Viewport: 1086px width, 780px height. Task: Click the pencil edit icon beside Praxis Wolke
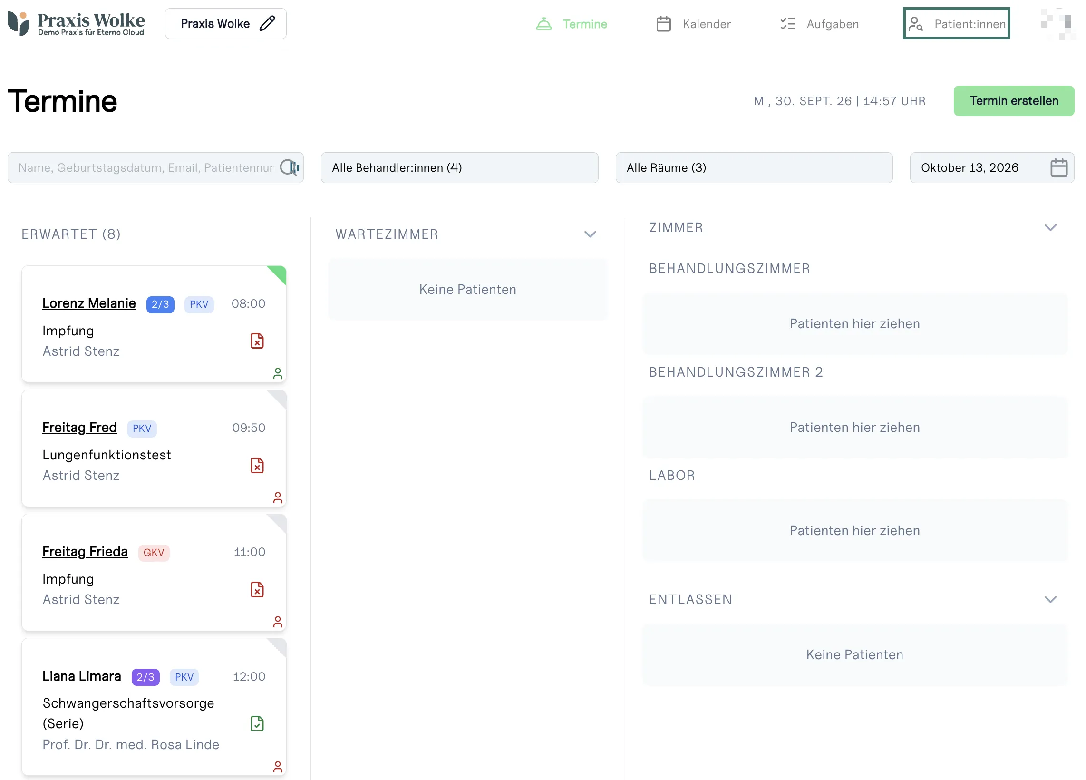pyautogui.click(x=267, y=23)
